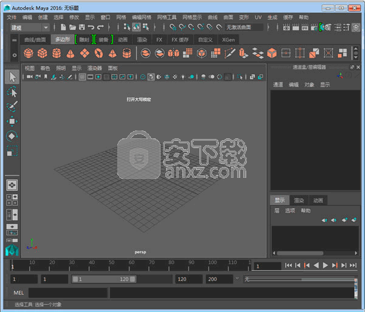Activate the Paint selection tool
Viewport: 366px width, 312px height.
tap(12, 106)
